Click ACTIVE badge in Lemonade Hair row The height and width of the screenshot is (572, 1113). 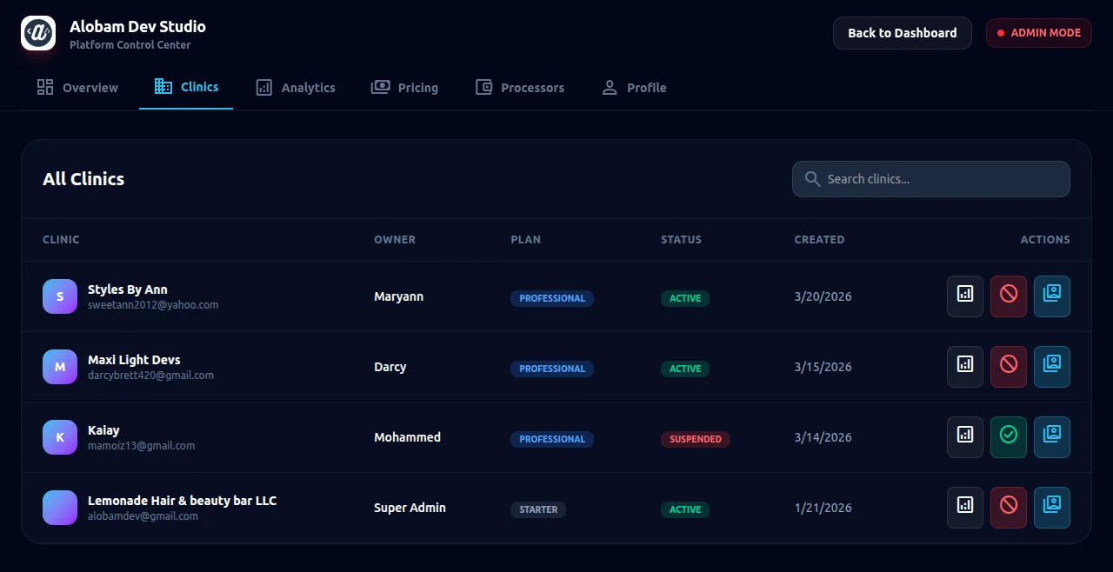(x=685, y=509)
